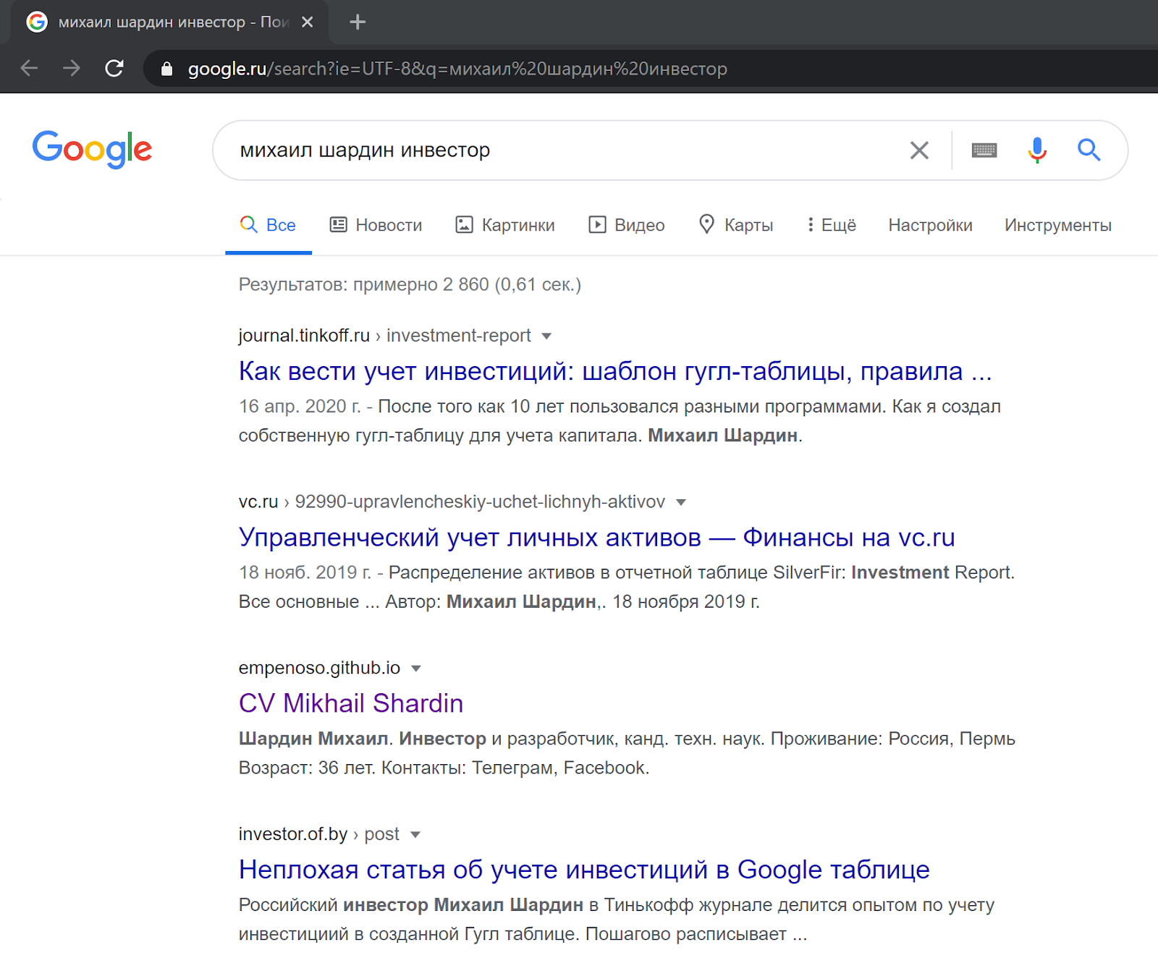Screen dimensions: 1158x958
Task: Open result Управленческий учет личных активов
Action: [x=596, y=537]
